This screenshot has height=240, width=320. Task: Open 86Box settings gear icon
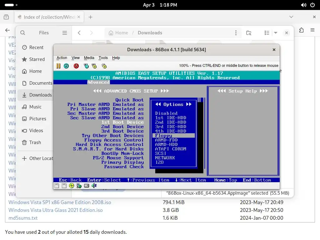click(104, 66)
